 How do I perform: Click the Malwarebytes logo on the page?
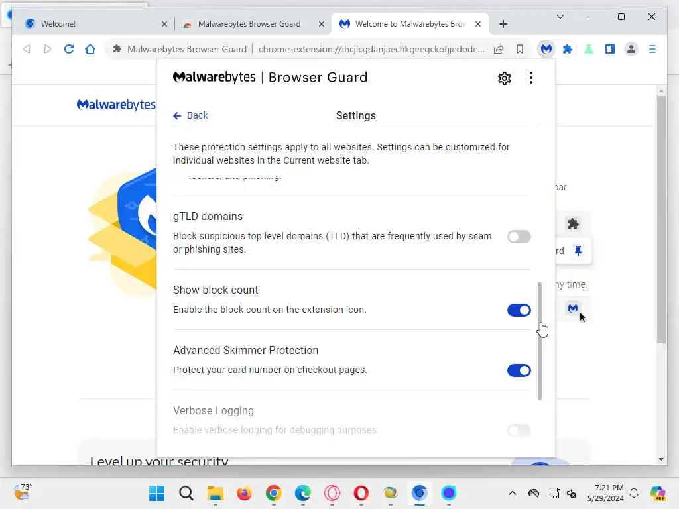click(116, 105)
